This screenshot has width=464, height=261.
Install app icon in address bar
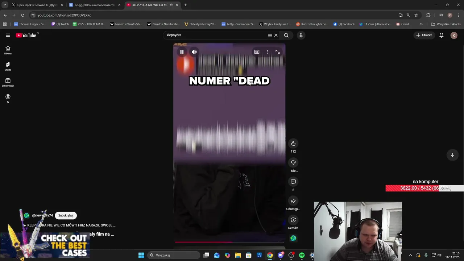401,15
